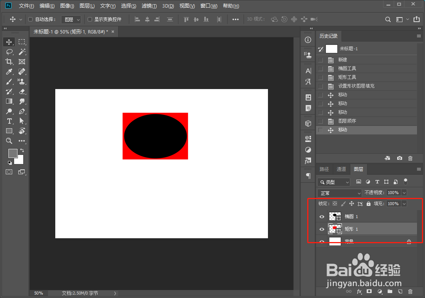Image resolution: width=425 pixels, height=298 pixels.
Task: Click the foreground color swatch
Action: (12, 153)
